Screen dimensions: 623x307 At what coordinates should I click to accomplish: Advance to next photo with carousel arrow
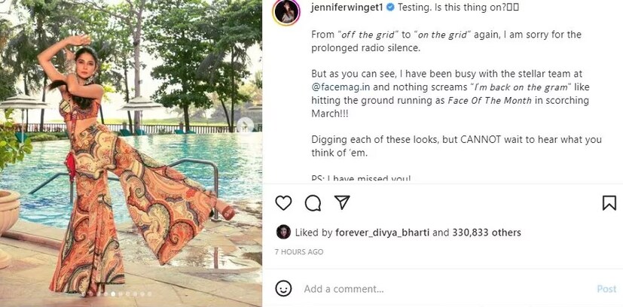[x=246, y=124]
